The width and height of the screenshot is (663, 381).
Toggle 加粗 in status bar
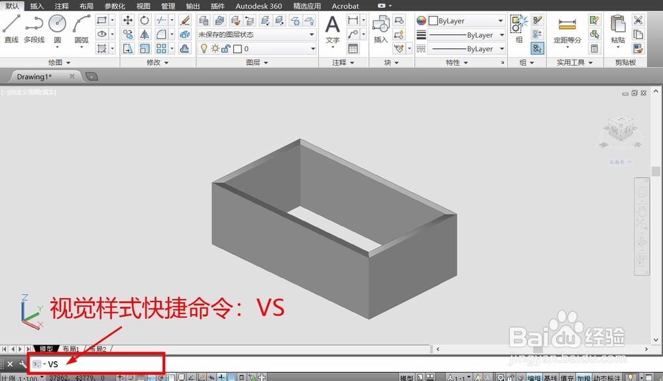(x=583, y=378)
